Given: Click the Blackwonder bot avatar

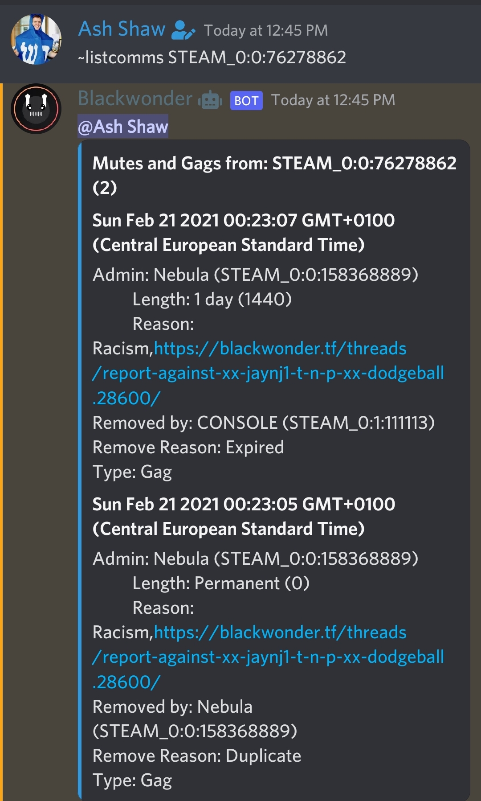Looking at the screenshot, I should 36,109.
